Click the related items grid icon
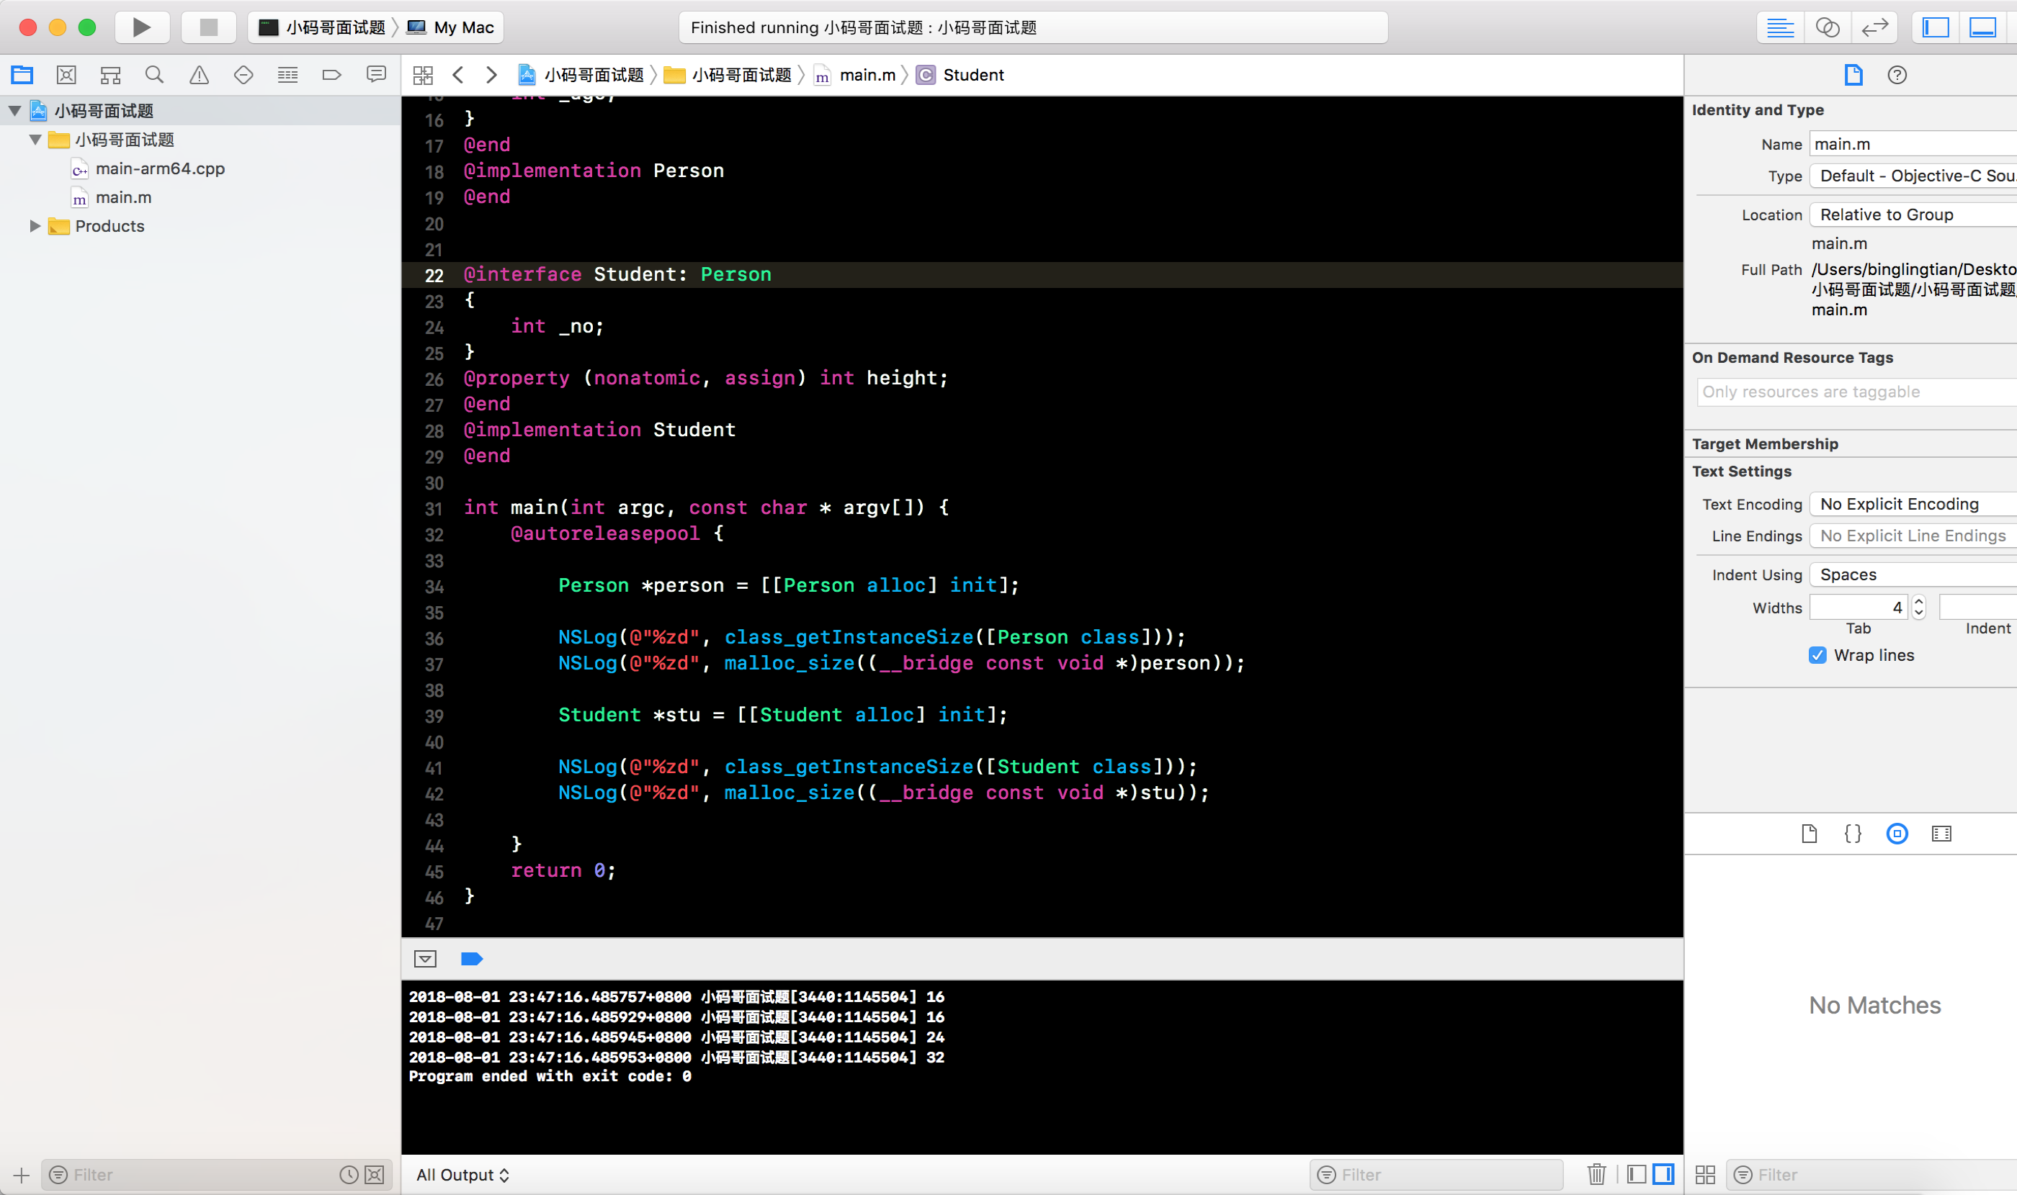This screenshot has height=1195, width=2017. (x=423, y=75)
